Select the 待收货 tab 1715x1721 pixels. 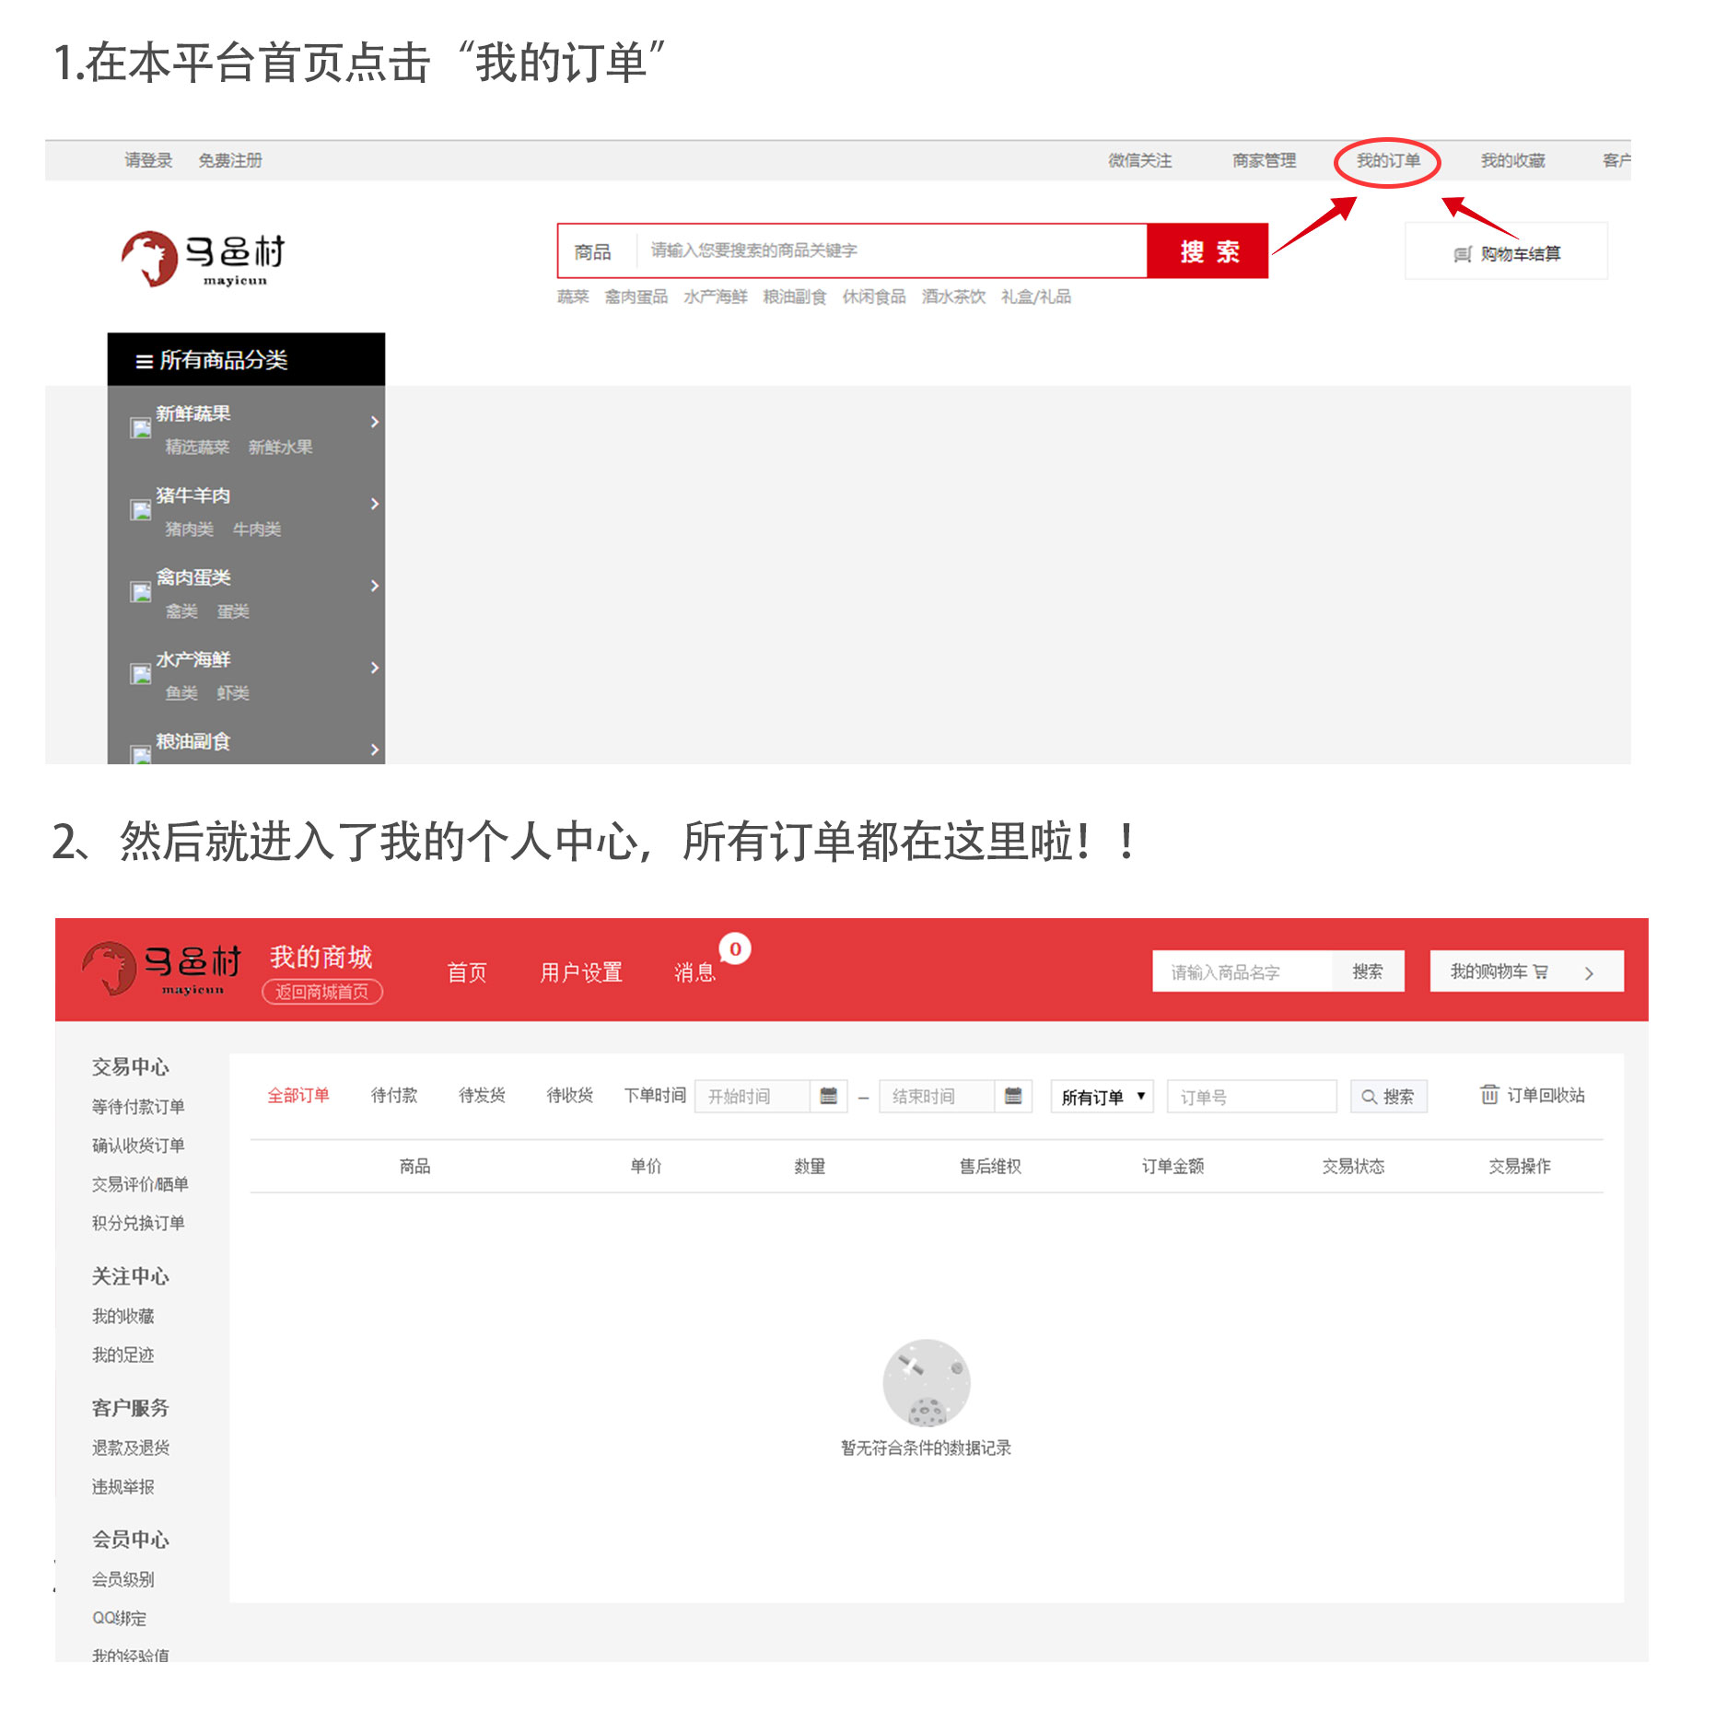point(569,1096)
